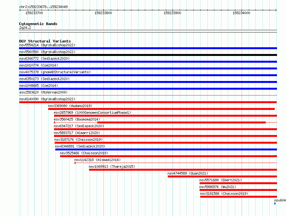Screen dimensions: 286x216
Task: Click the 159233900 ruler position label
Action: pos(172,13)
